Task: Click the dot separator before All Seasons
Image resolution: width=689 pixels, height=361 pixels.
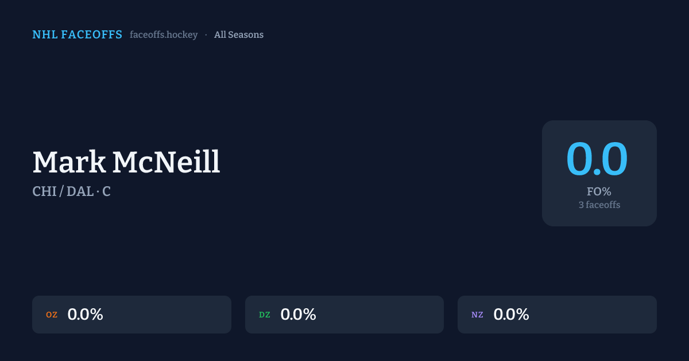Action: [x=206, y=35]
